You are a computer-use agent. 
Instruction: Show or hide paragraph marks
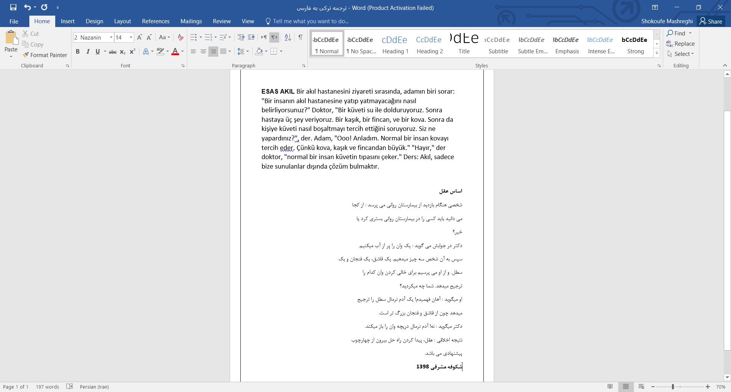pyautogui.click(x=301, y=37)
